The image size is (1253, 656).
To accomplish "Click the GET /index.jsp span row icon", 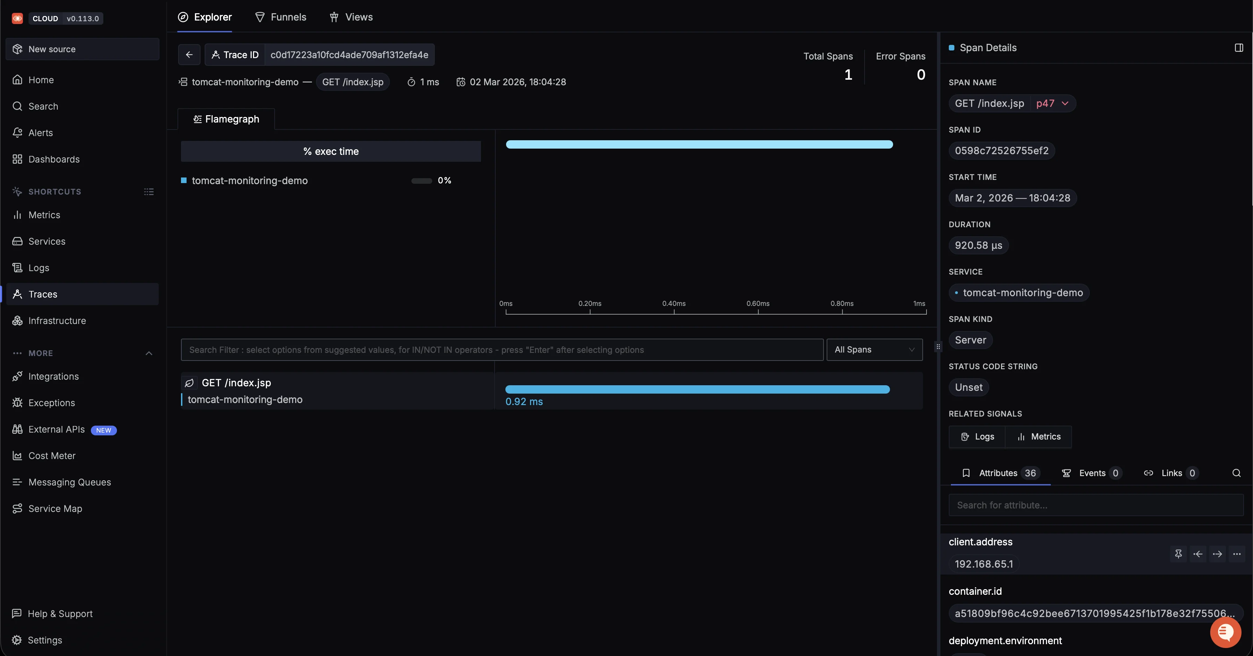I will pyautogui.click(x=189, y=383).
